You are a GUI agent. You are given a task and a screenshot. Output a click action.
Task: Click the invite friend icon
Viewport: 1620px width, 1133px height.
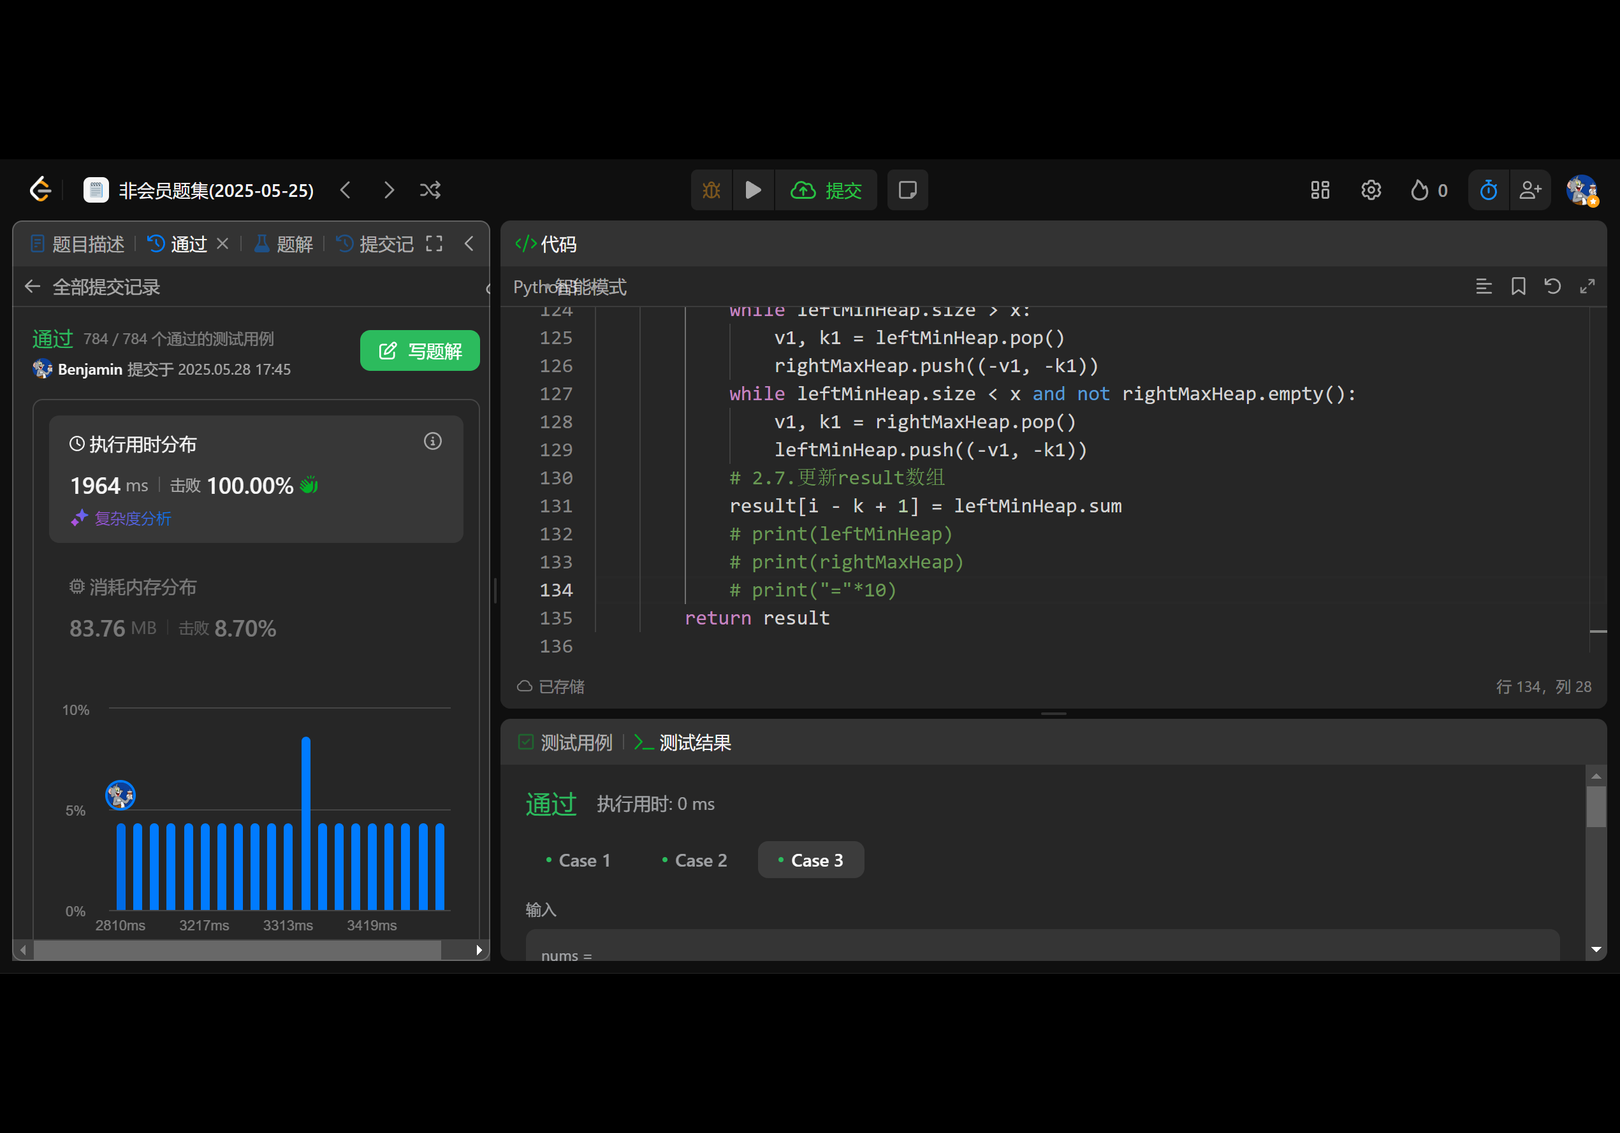tap(1529, 191)
